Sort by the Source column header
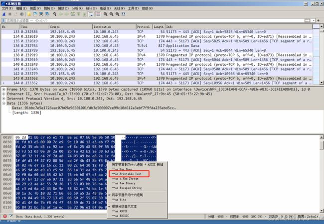 [x=71, y=27]
